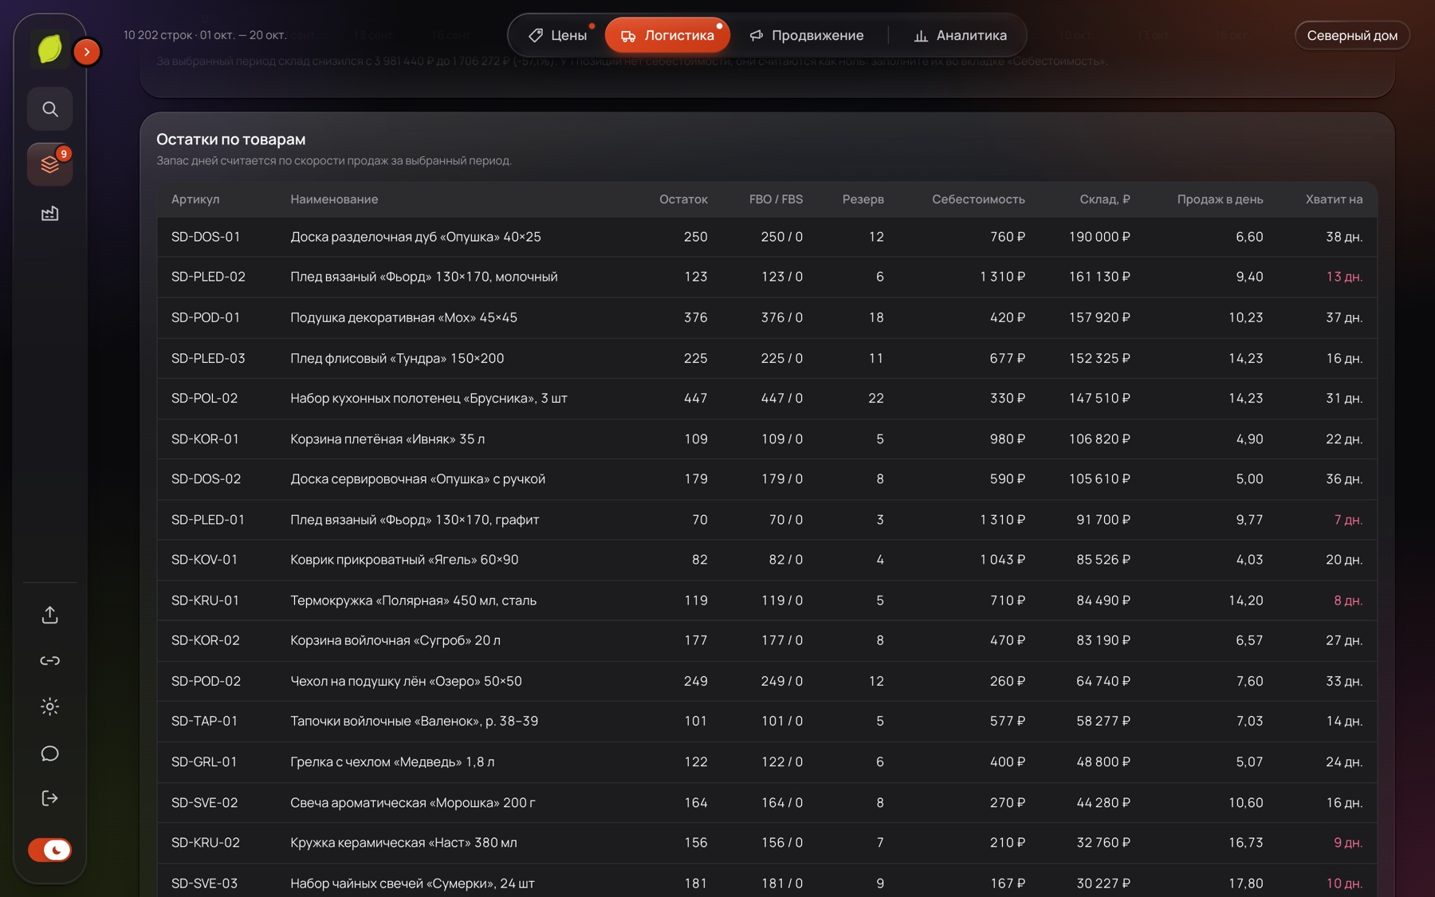The height and width of the screenshot is (897, 1435).
Task: Go to the Аналитика tab
Action: 960,35
